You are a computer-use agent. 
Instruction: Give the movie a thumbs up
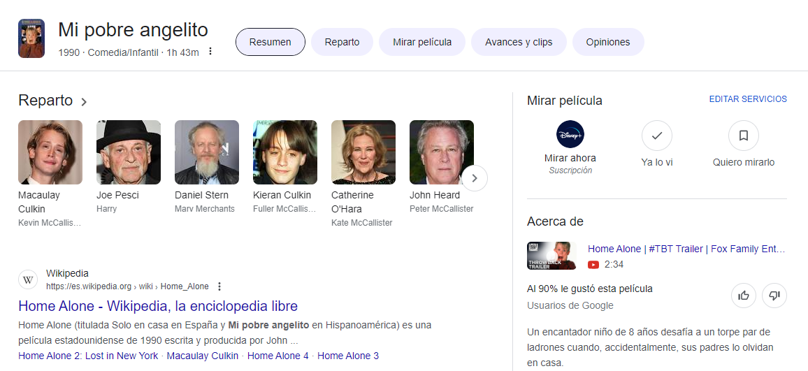point(744,296)
